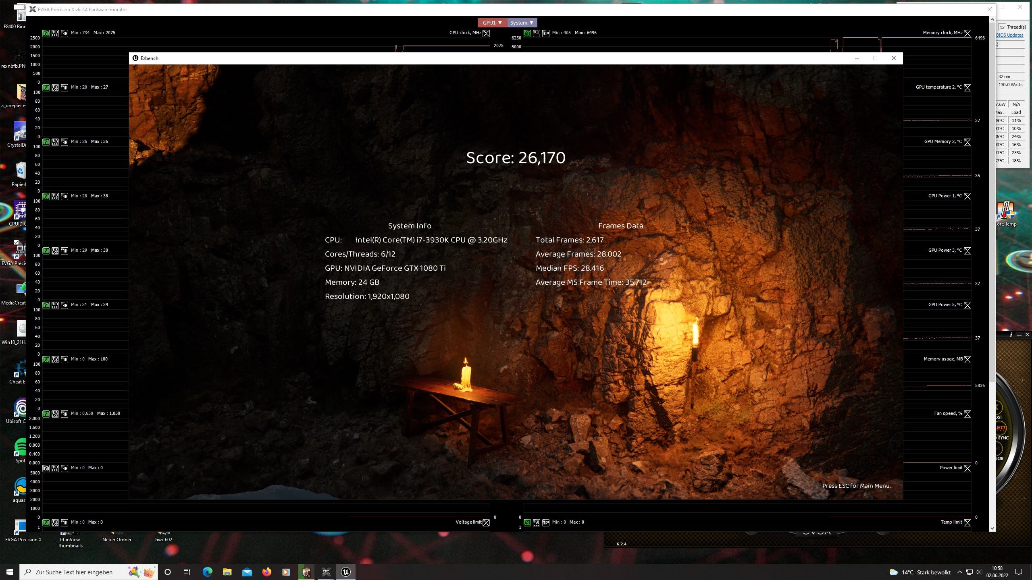This screenshot has height=580, width=1032.
Task: Open the Core Temp desktop shortcut
Action: tap(1007, 214)
